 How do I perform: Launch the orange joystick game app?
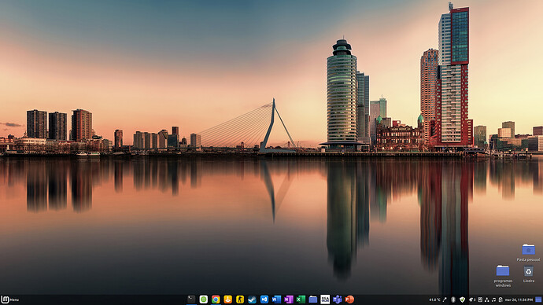pos(227,299)
